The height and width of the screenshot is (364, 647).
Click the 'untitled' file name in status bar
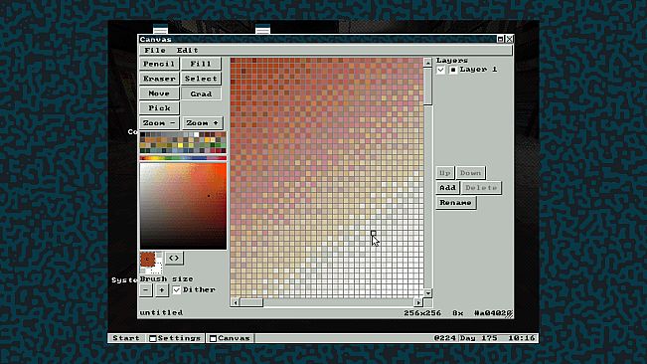coord(161,312)
